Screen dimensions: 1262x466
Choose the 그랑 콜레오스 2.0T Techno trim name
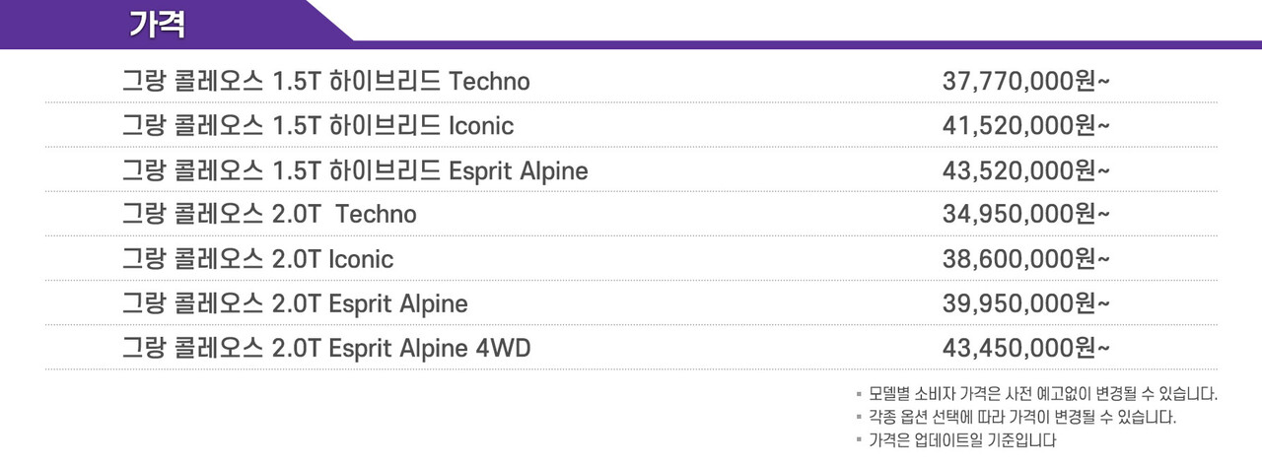click(x=268, y=214)
